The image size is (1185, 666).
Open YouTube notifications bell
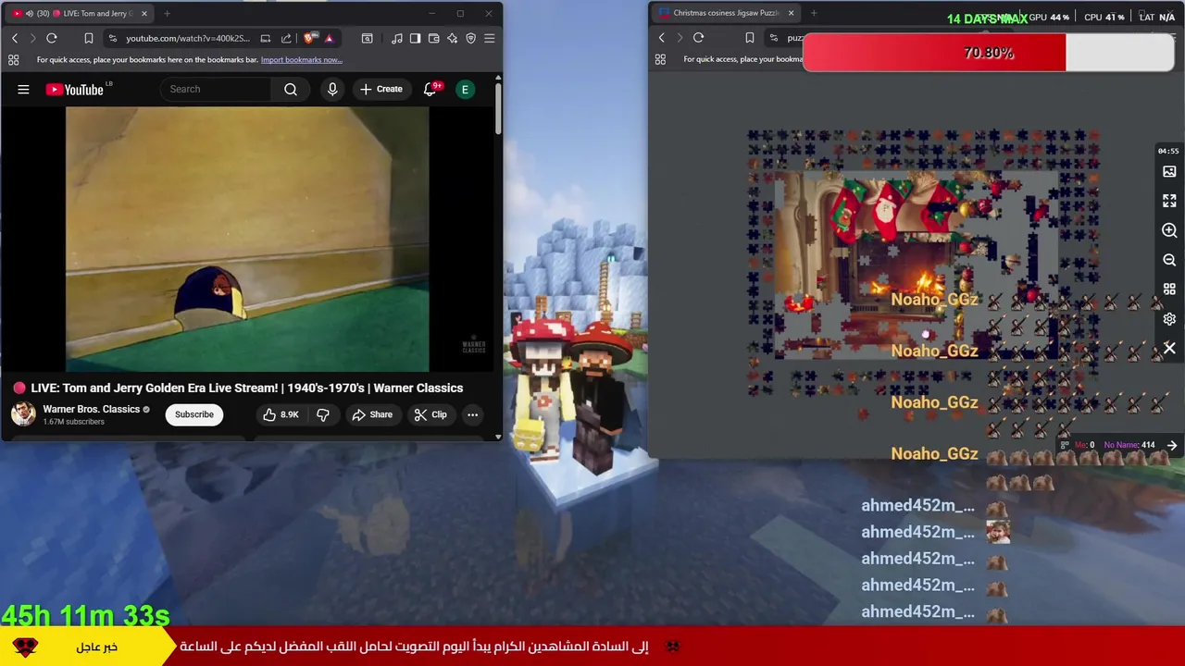click(x=430, y=89)
